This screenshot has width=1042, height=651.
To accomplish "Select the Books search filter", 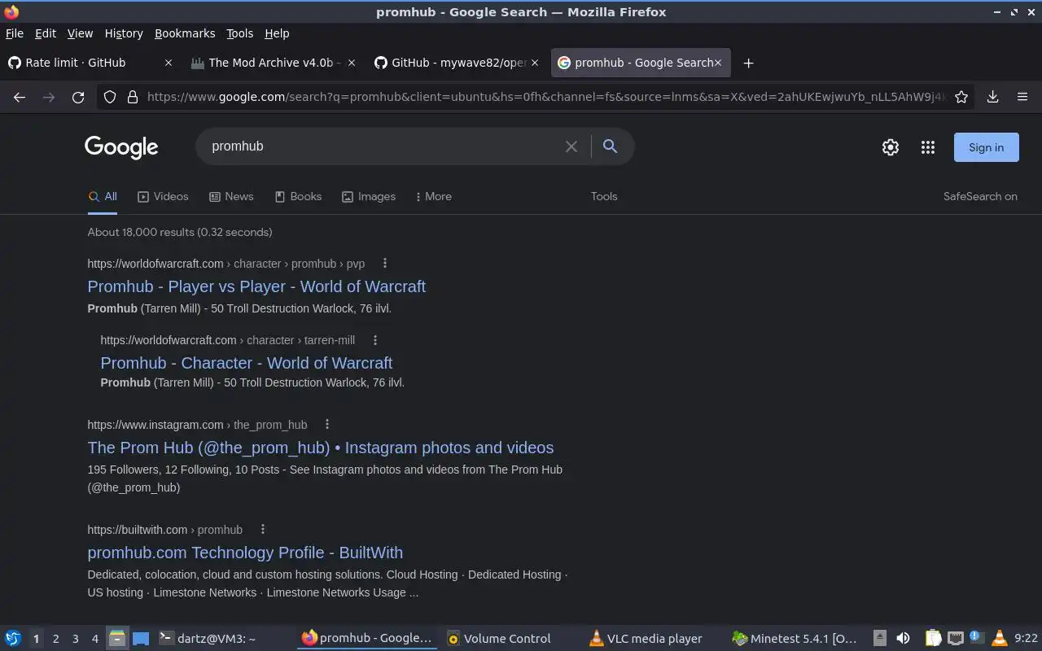I will 298,197.
